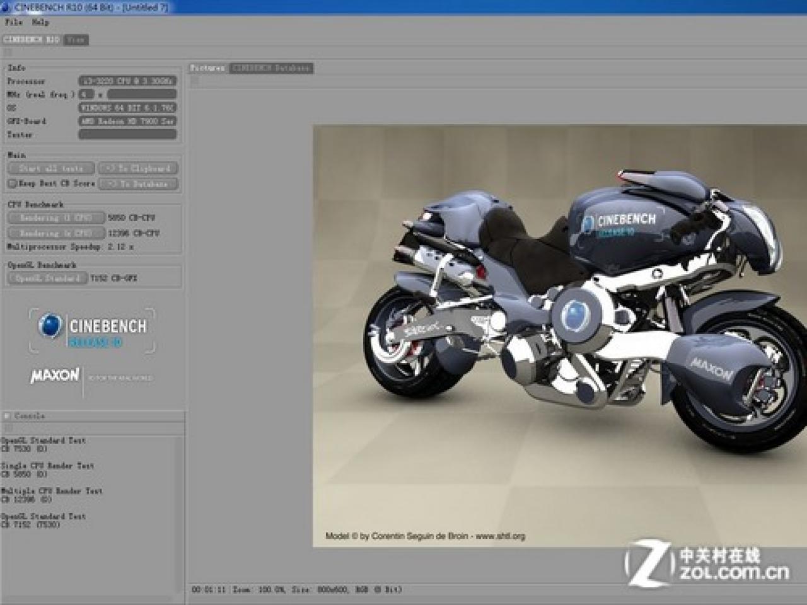Click the Multiprocessor Speedup 2.12 x value
This screenshot has width=807, height=605.
coord(120,247)
